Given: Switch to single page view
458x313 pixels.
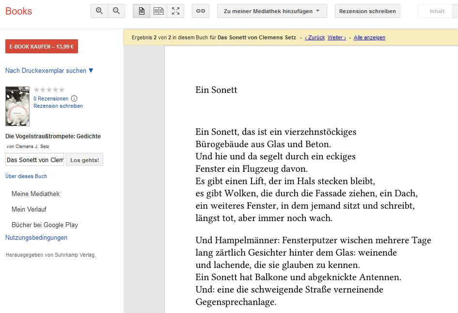Looking at the screenshot, I should click(142, 11).
